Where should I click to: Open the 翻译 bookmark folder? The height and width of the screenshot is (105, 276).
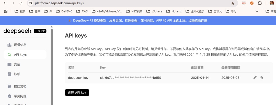35,11
